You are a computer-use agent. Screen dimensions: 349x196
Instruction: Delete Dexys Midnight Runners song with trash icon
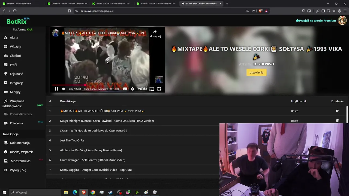coord(337,121)
